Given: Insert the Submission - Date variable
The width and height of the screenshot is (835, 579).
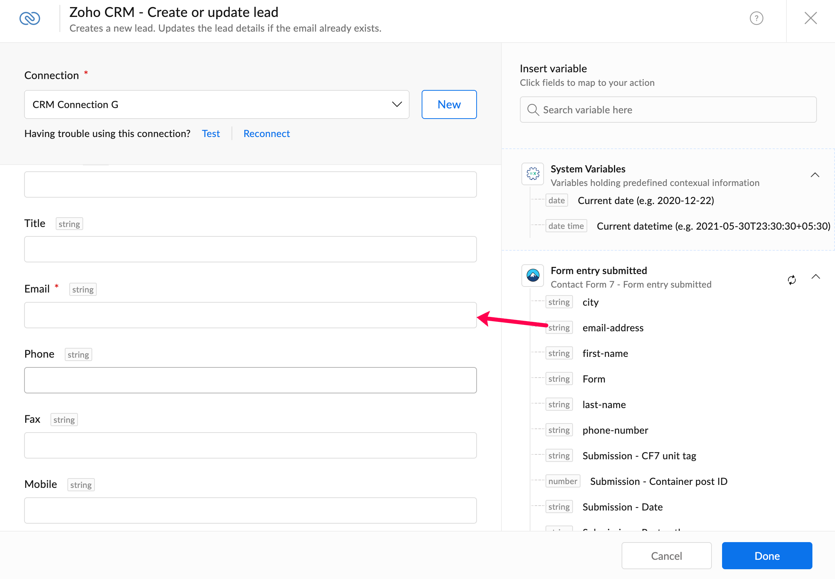Looking at the screenshot, I should (623, 507).
